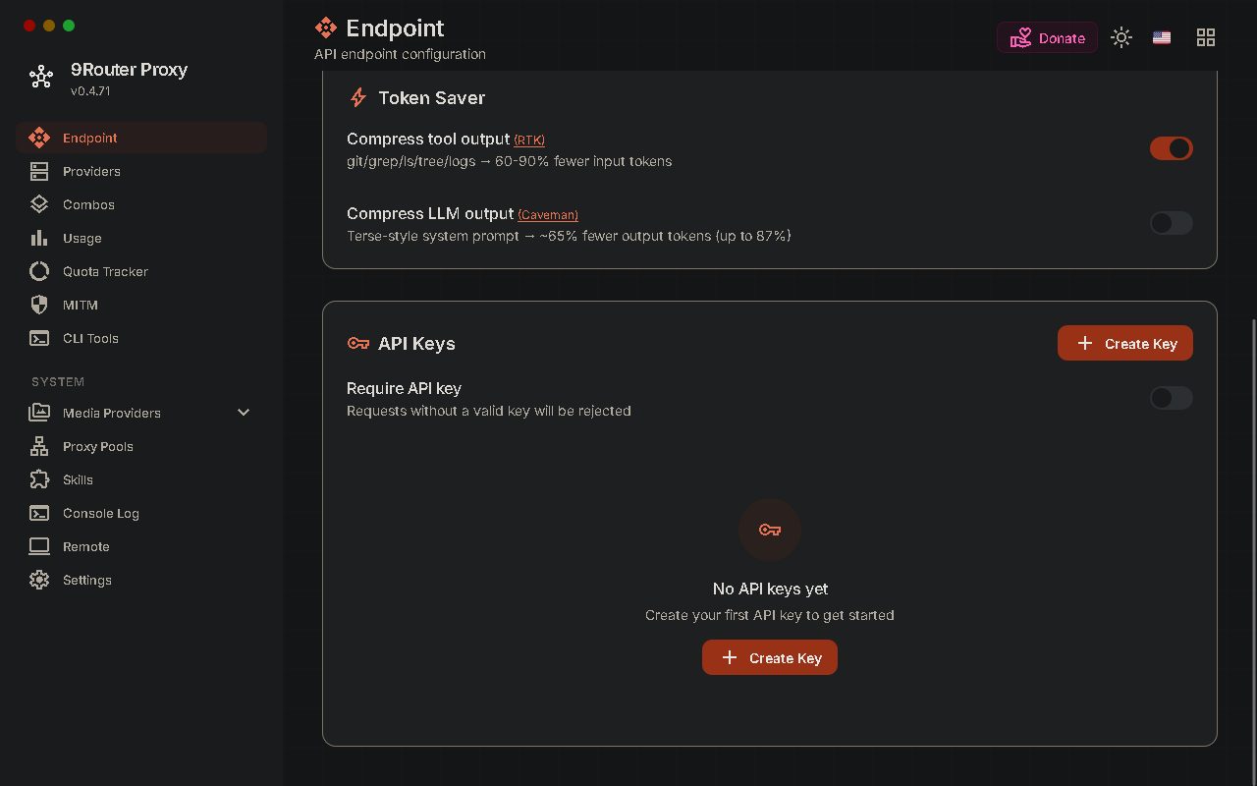
Task: Click the Usage bar chart icon
Action: coord(39,238)
